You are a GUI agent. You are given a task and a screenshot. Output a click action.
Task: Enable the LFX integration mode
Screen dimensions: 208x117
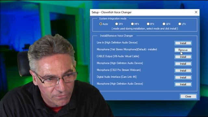tap(180, 24)
